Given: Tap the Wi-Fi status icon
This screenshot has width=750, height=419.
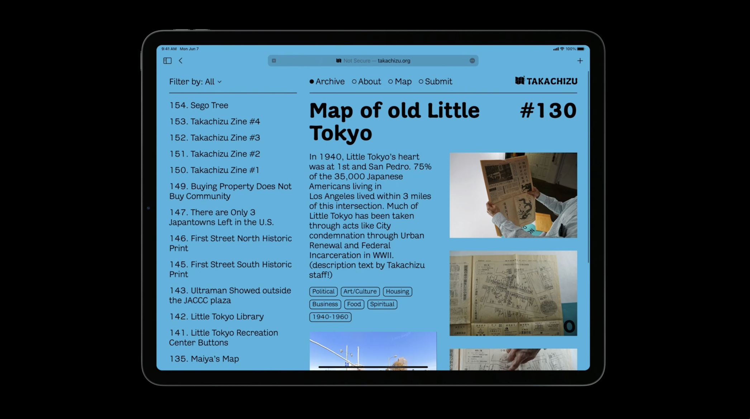Looking at the screenshot, I should (x=562, y=49).
